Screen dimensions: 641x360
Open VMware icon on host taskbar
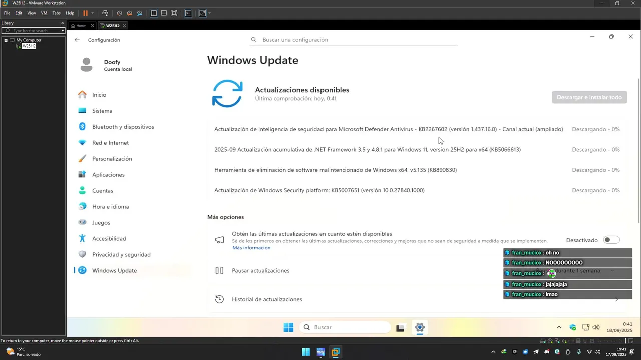click(x=336, y=352)
